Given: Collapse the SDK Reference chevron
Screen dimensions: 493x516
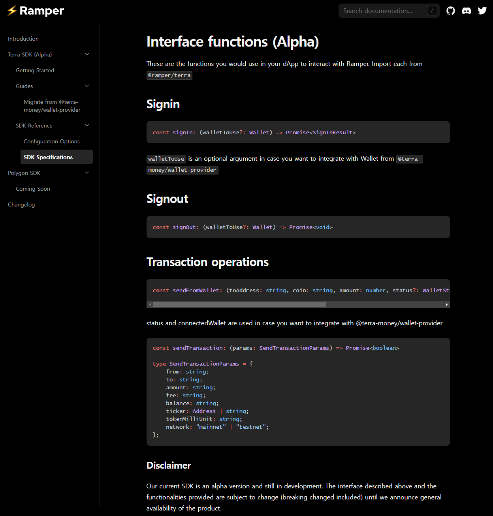Looking at the screenshot, I should click(87, 125).
